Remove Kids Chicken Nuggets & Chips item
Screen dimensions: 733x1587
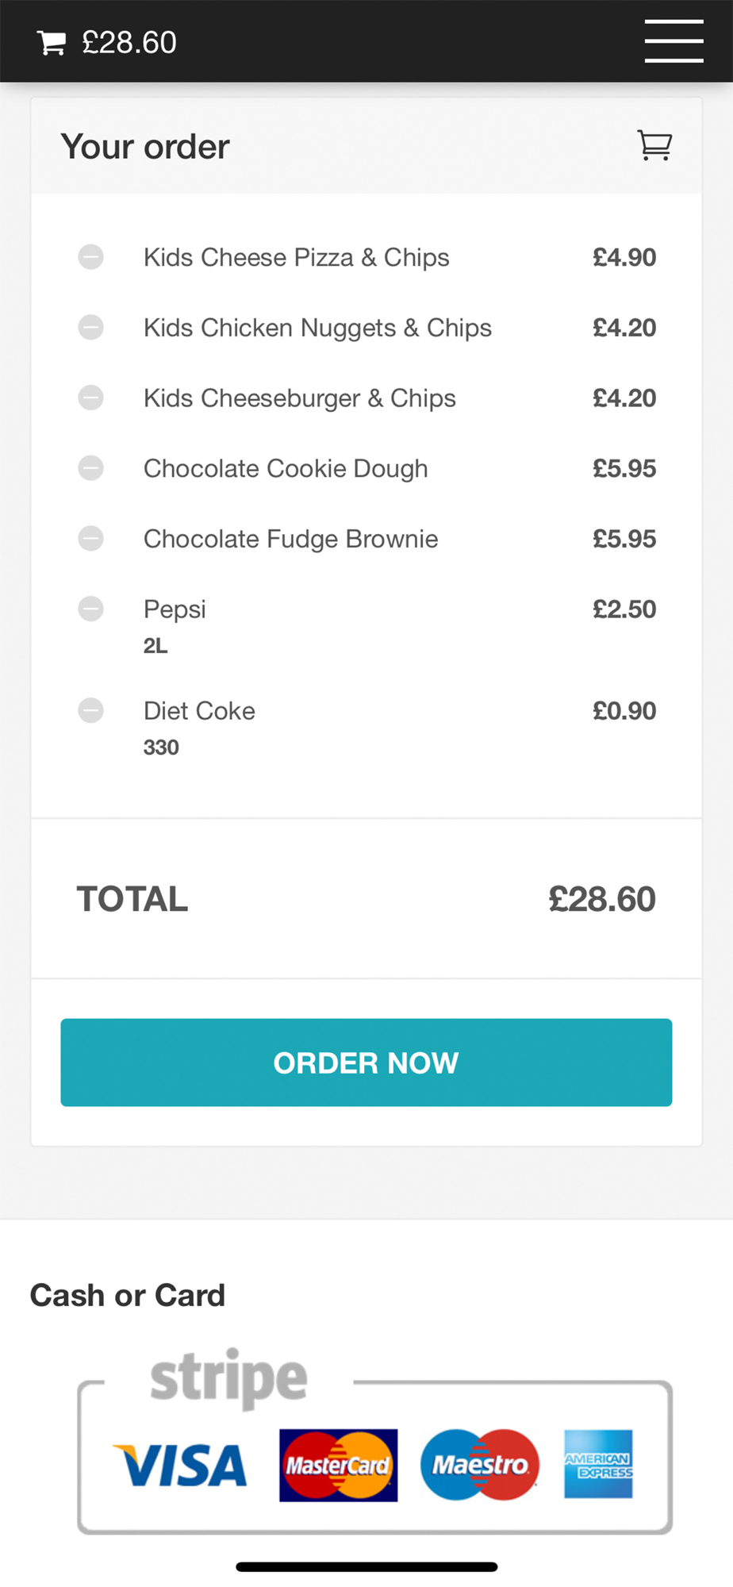90,327
